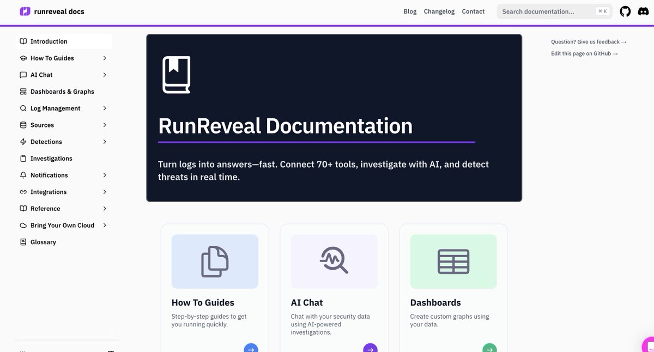This screenshot has height=352, width=654.
Task: Expand the Sources section chevron
Action: pos(105,125)
